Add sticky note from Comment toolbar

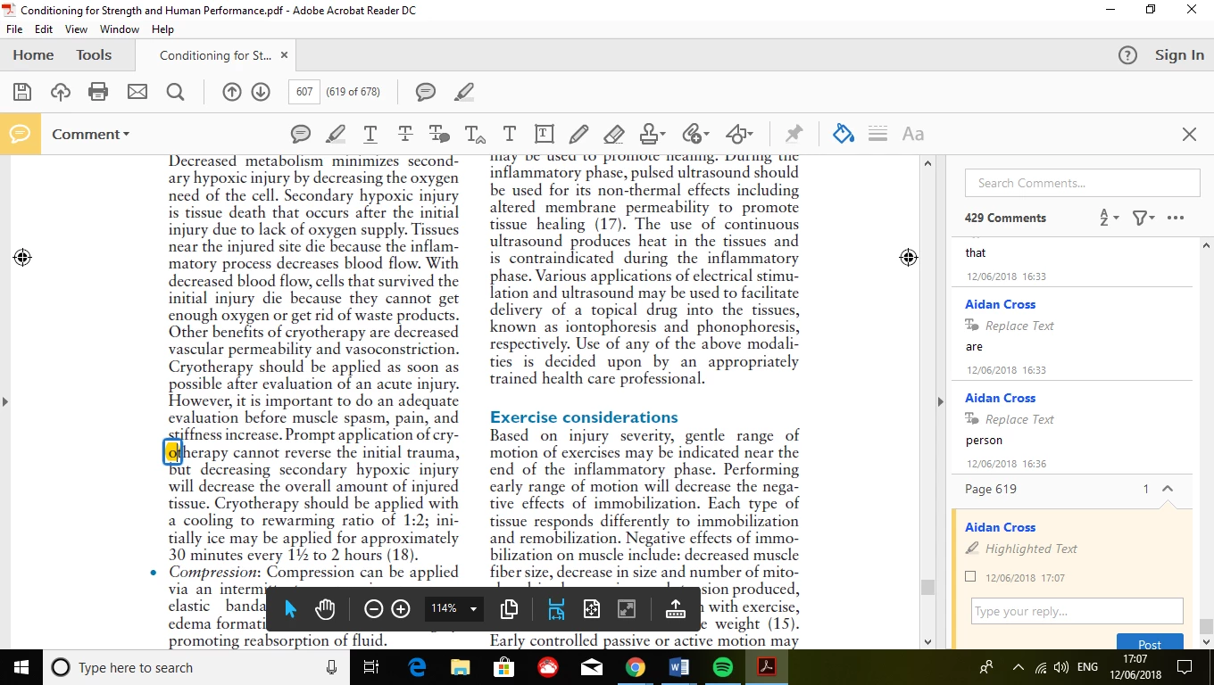[301, 134]
